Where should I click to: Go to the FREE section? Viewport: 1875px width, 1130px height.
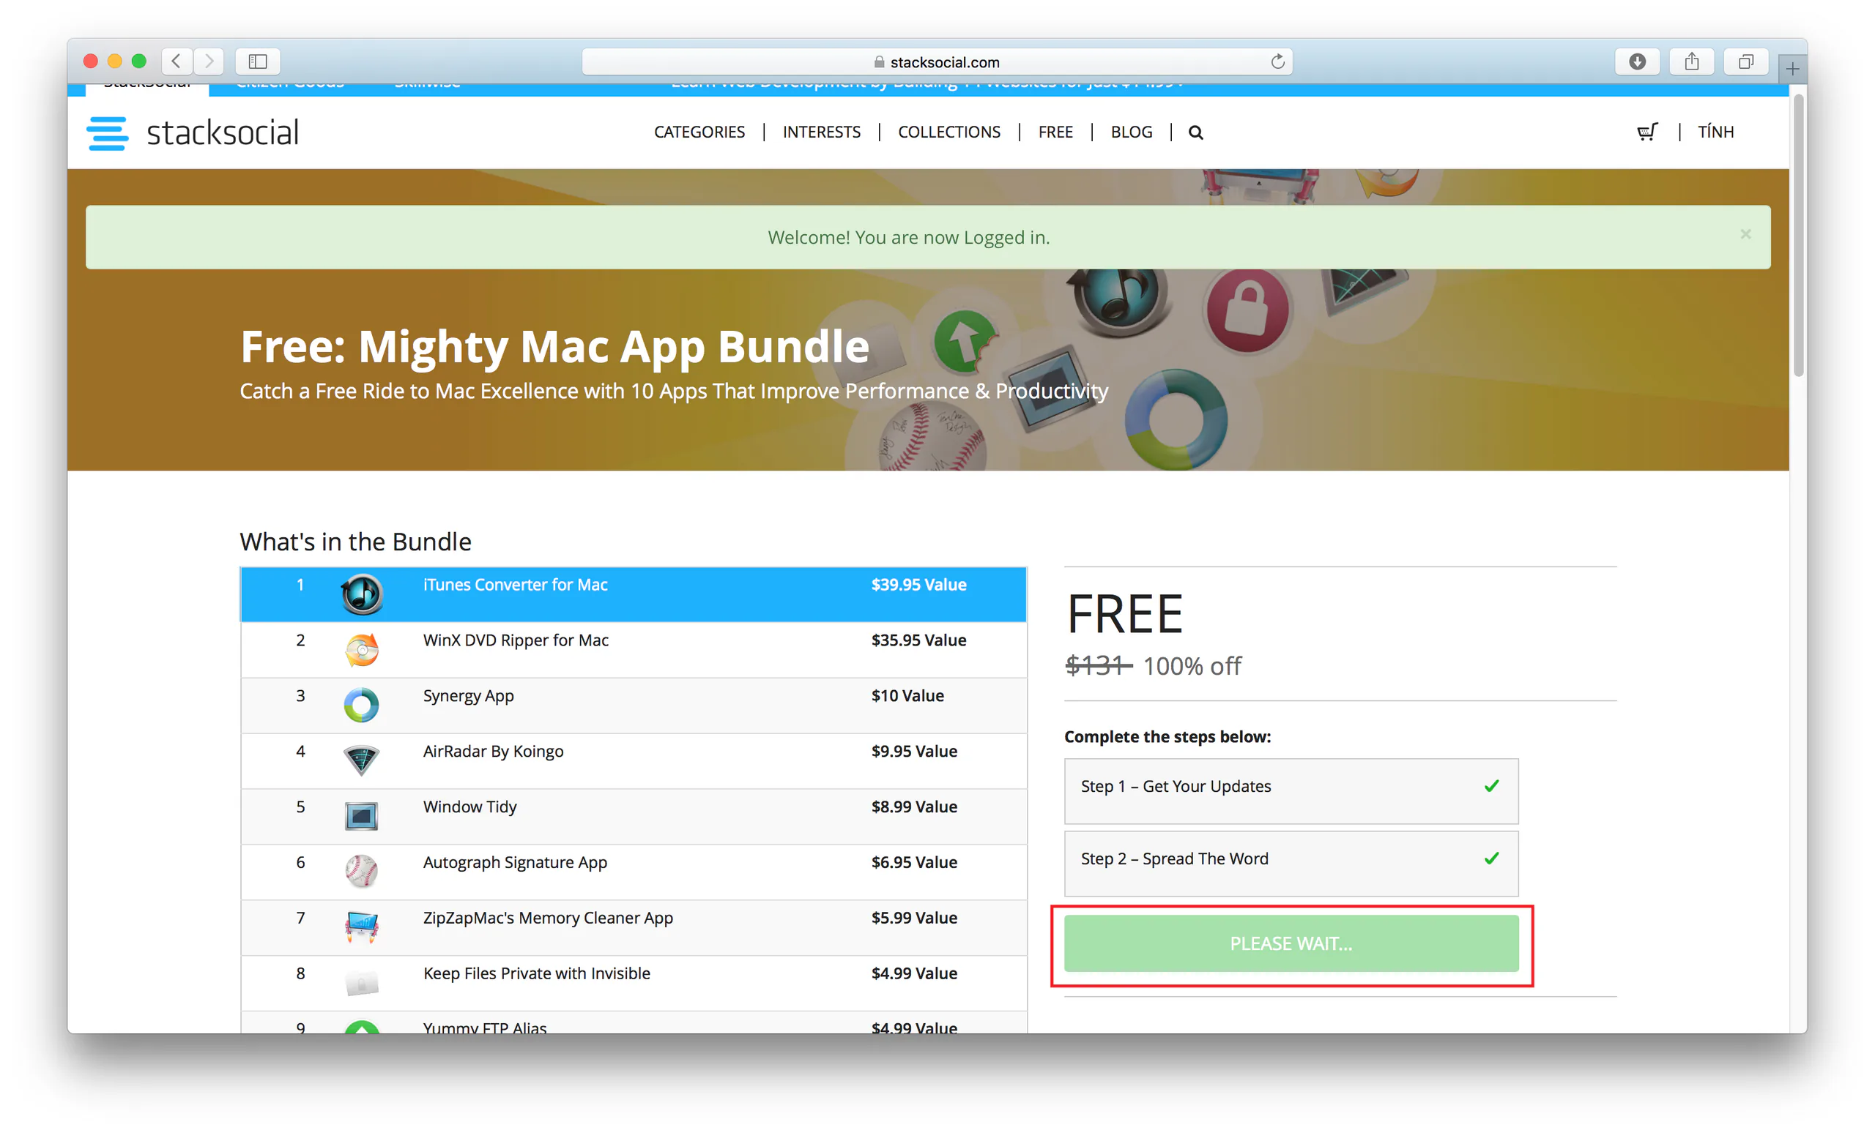coord(1055,132)
